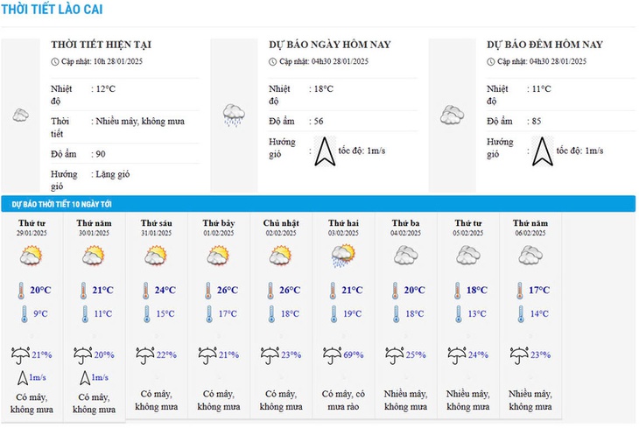This screenshot has height=428, width=639.
Task: Click the Thứ ba 04/02/2025 column header
Action: (x=406, y=228)
